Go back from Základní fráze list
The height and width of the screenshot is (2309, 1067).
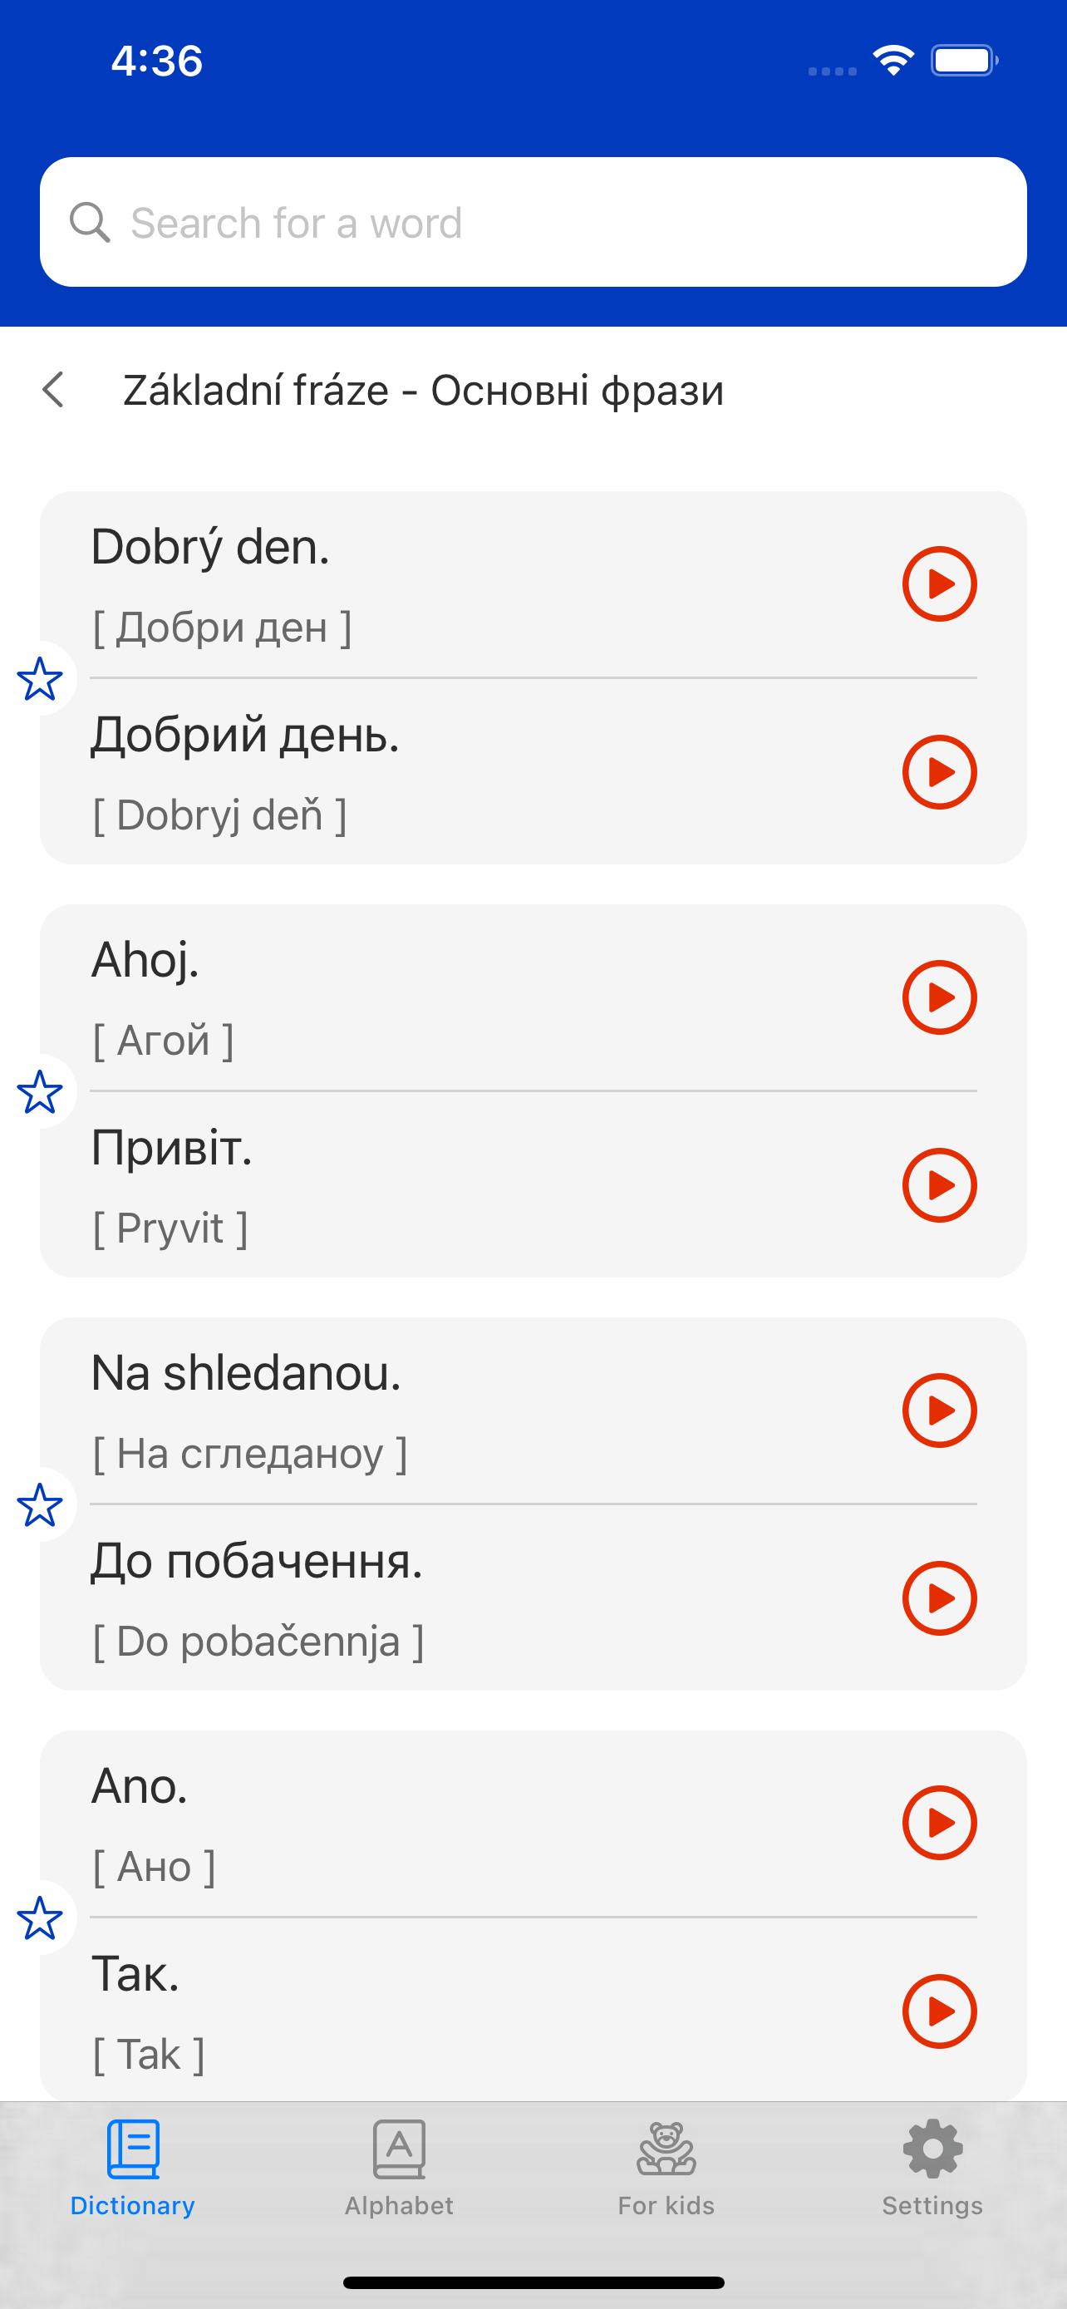click(x=54, y=390)
